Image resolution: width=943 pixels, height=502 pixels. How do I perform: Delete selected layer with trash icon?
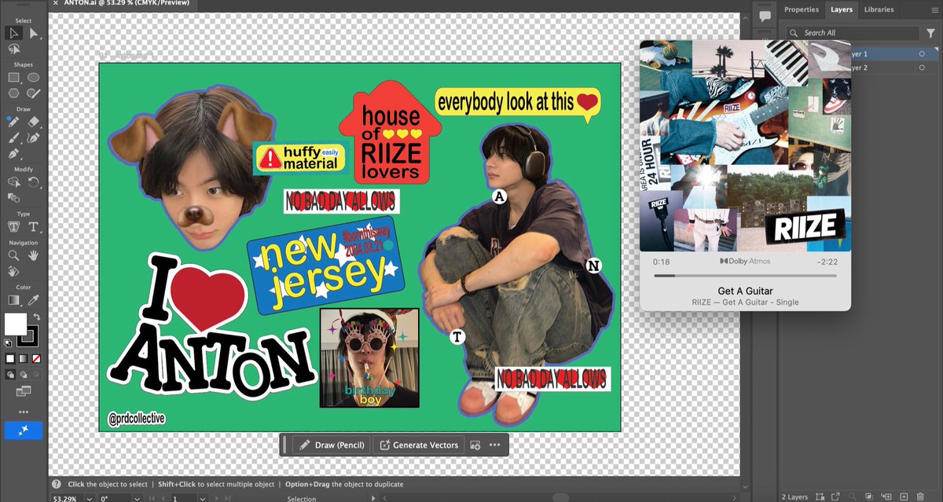(x=920, y=497)
